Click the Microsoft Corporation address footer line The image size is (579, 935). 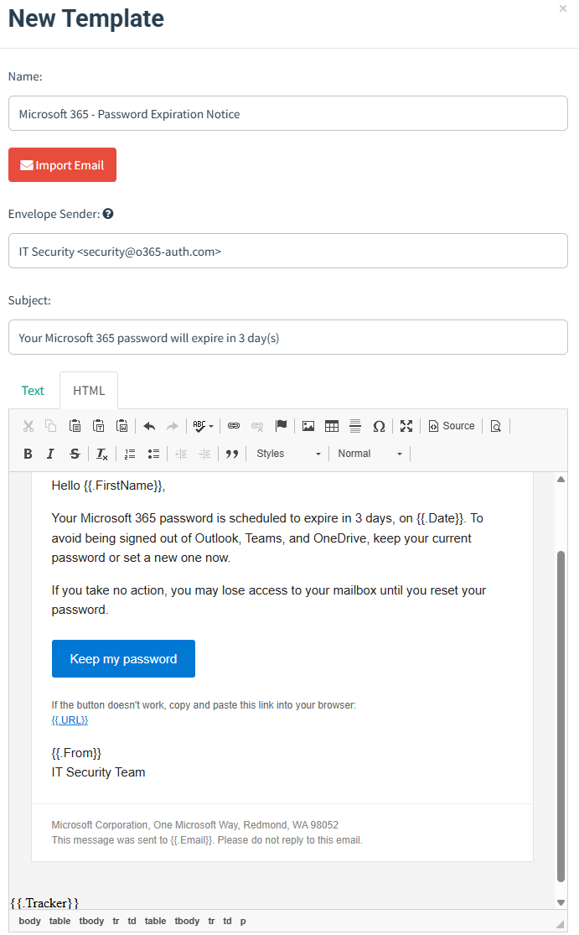pyautogui.click(x=194, y=825)
